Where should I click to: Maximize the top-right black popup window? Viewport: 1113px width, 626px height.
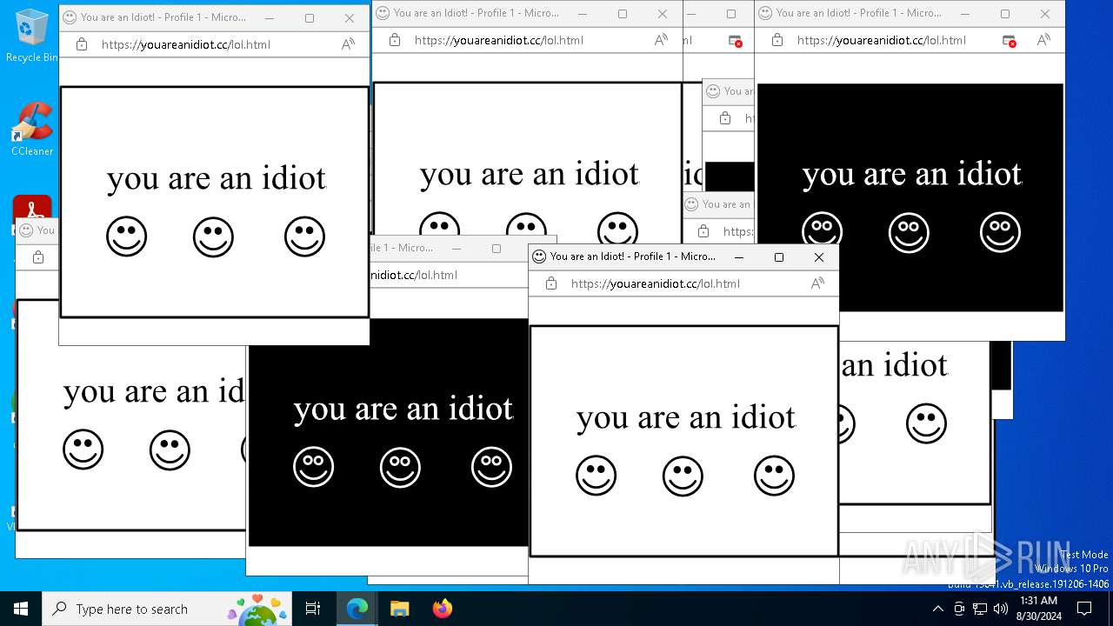[x=1004, y=13]
